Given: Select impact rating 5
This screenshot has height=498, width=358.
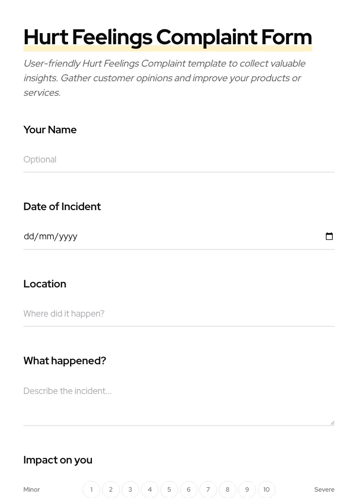Looking at the screenshot, I should tap(169, 489).
